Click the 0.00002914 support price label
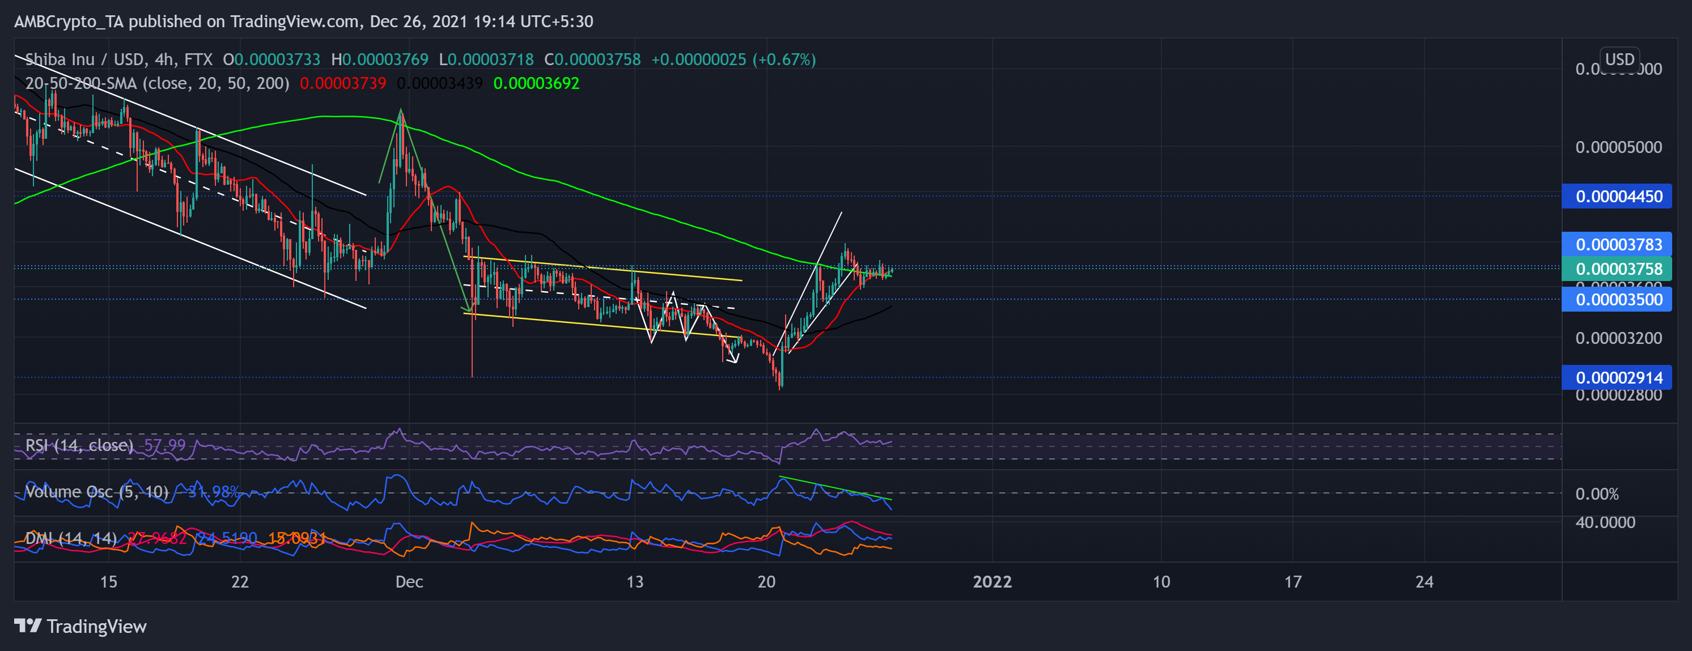 click(1617, 377)
